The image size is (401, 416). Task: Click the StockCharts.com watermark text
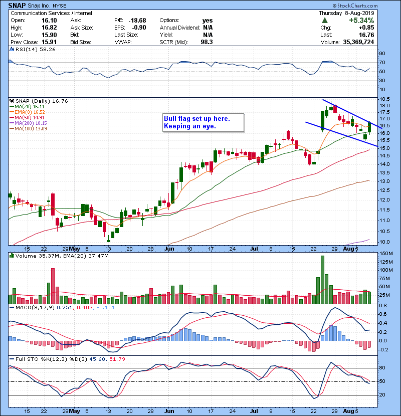(x=355, y=6)
